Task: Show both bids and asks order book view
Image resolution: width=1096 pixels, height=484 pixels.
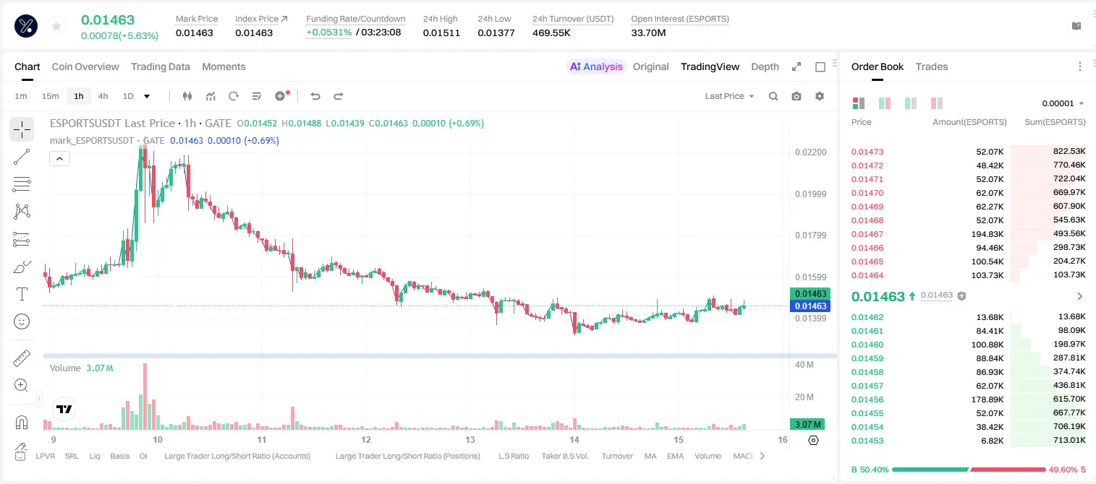Action: coord(859,103)
